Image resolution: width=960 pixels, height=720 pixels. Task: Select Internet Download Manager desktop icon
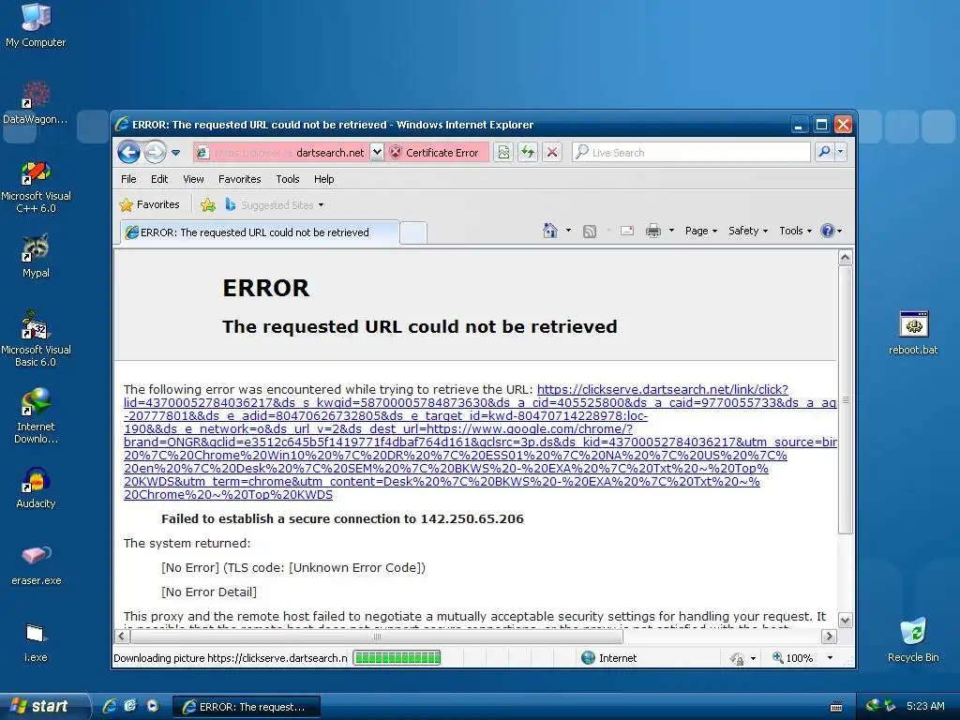pos(36,415)
